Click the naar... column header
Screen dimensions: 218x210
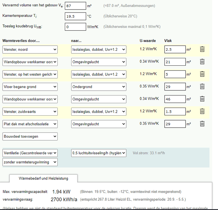[76, 41]
